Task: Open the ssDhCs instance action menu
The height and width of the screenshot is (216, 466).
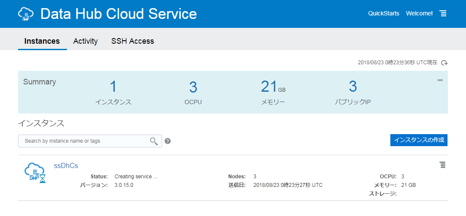Action: click(x=442, y=165)
